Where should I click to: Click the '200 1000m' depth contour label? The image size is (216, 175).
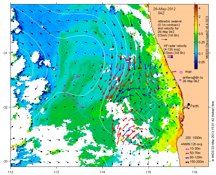click(194, 138)
